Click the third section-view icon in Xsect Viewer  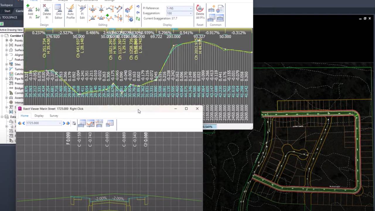coord(99,123)
